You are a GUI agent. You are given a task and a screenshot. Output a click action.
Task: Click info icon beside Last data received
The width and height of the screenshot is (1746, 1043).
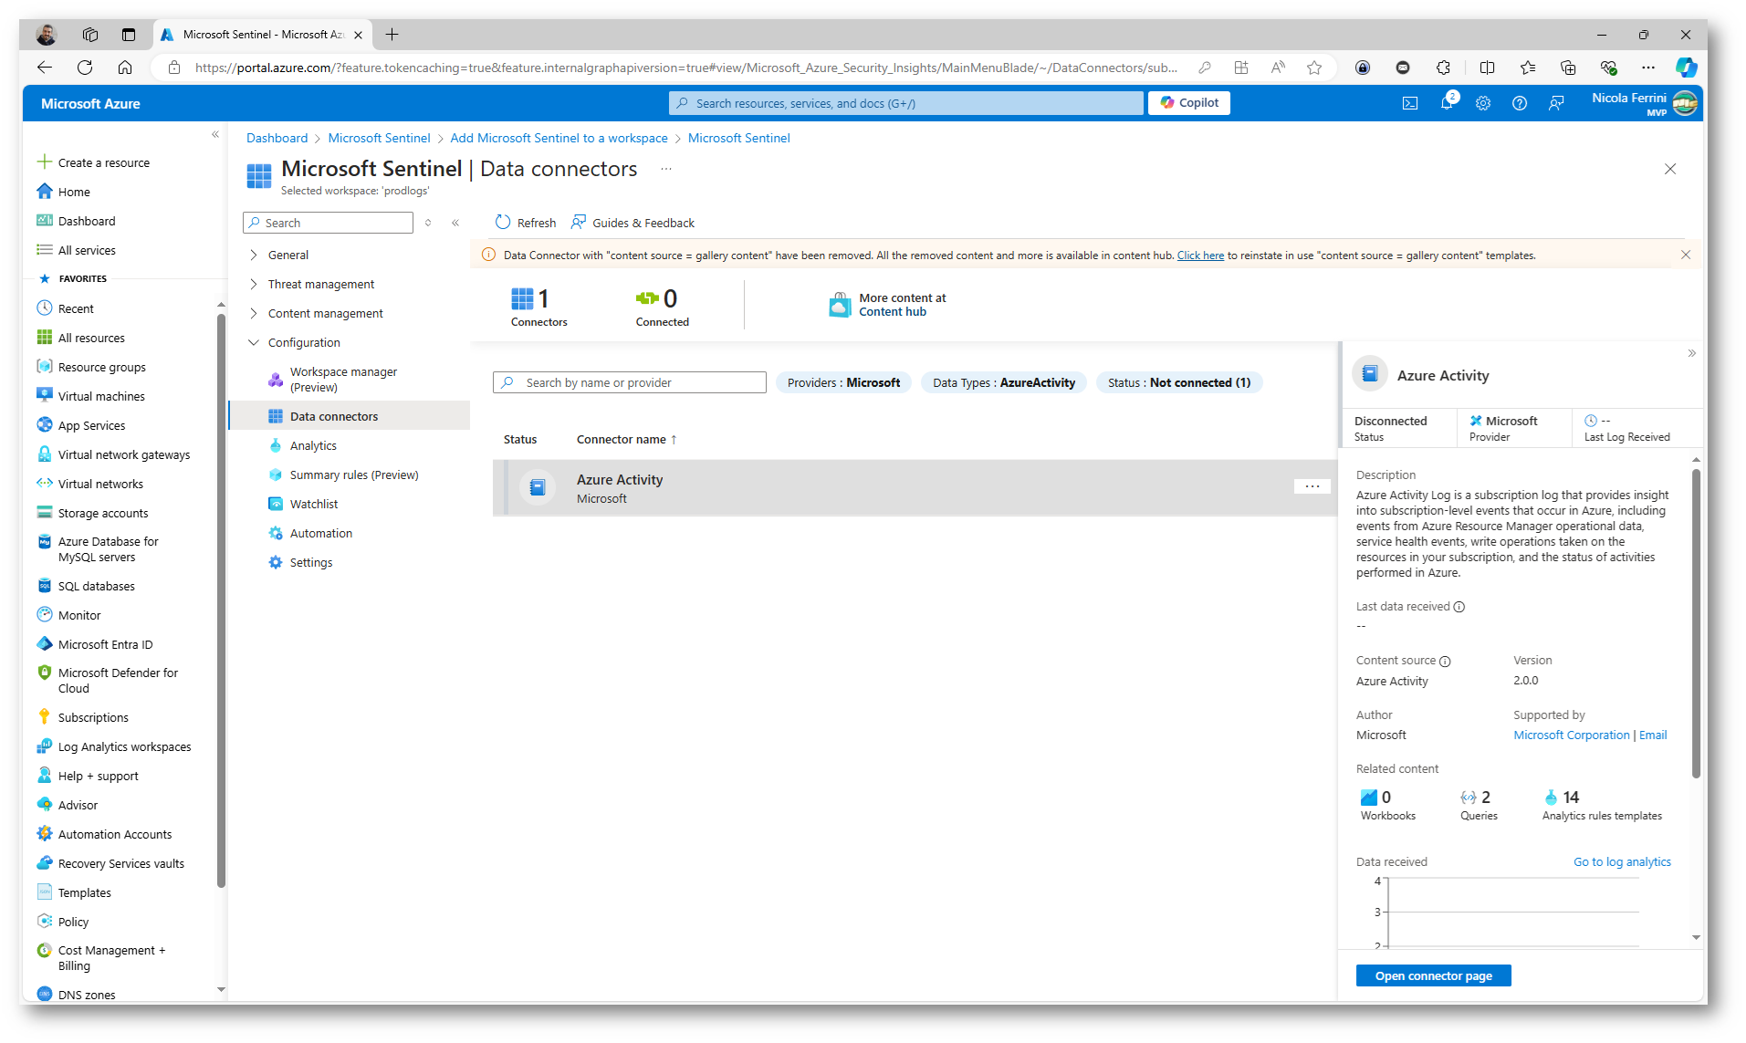tap(1459, 607)
